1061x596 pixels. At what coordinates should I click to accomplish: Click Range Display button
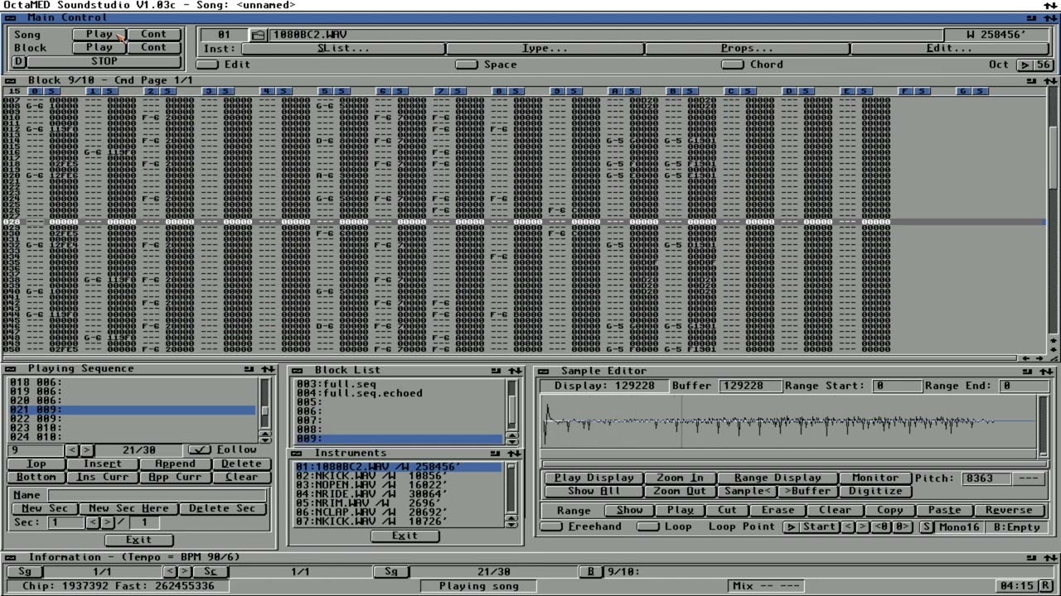[778, 478]
